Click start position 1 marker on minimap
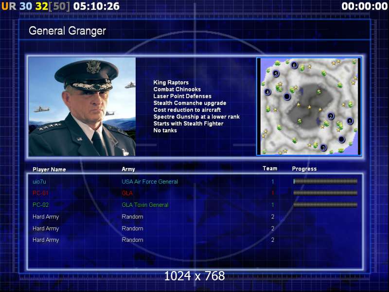Screen dimensions: 389x292 click(350, 121)
